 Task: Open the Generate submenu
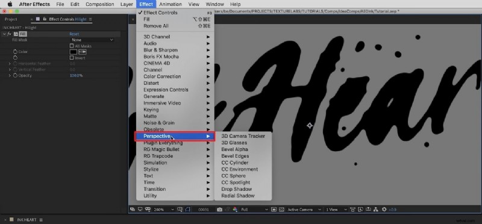pos(175,96)
